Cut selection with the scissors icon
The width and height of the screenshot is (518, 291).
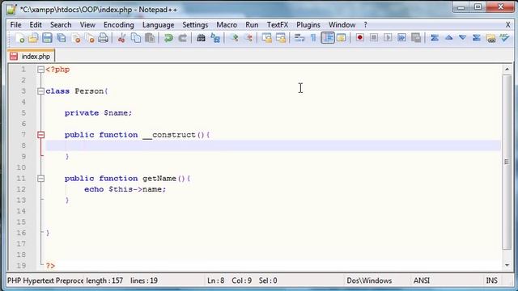[x=121, y=38]
